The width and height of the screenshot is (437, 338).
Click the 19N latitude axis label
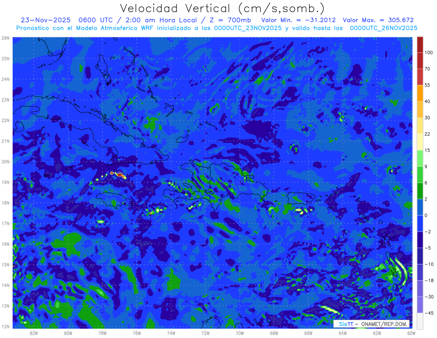pos(5,182)
